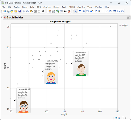Click KATIE's picture in hover label

coord(51,78)
